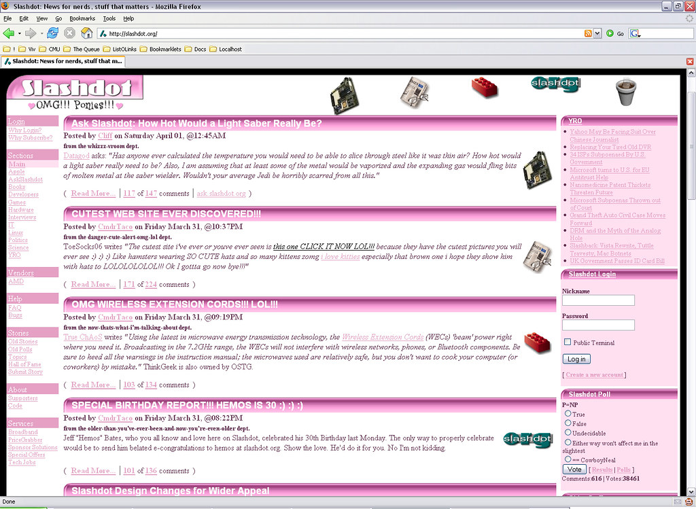Click in the Password input field
This screenshot has width=696, height=509.
598,326
